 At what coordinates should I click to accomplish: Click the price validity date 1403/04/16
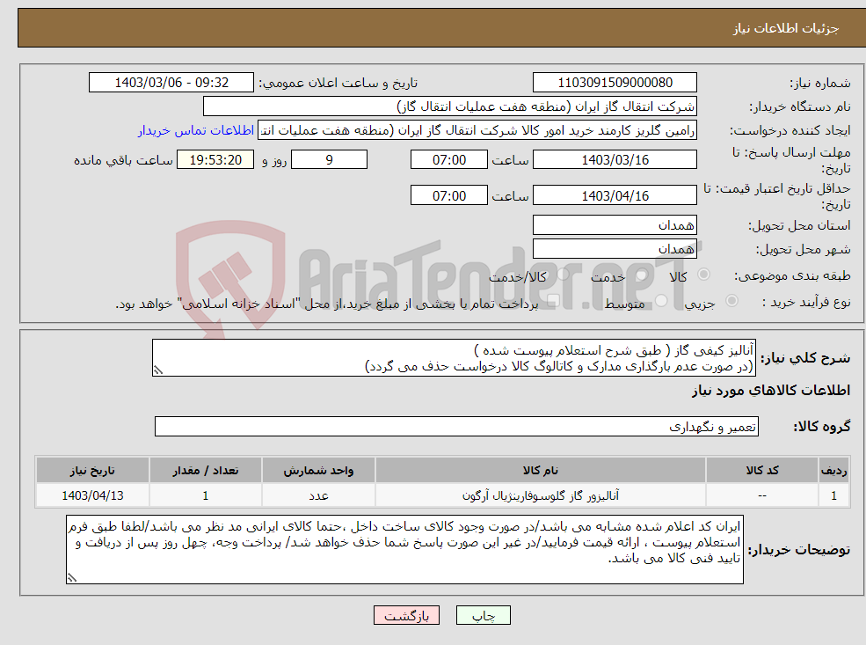click(615, 195)
